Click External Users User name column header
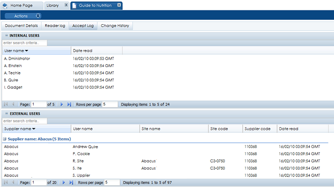 tap(105, 129)
